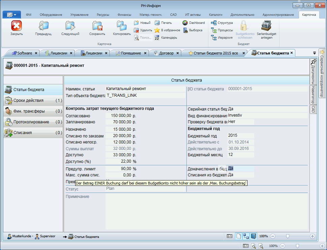Close the Software tab
327x250 pixels.
tap(36, 53)
